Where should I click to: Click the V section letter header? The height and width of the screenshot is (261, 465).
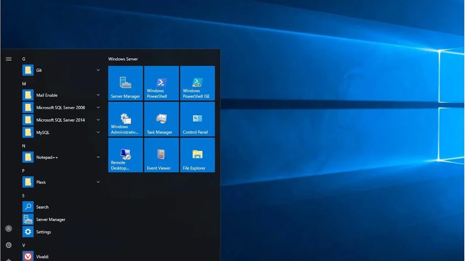click(x=24, y=245)
